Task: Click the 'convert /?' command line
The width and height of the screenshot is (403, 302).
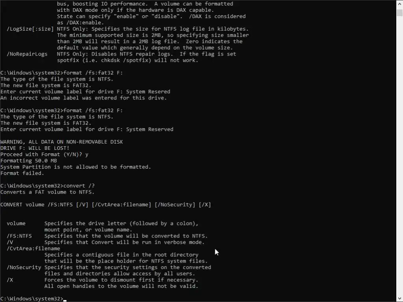Action: pyautogui.click(x=48, y=186)
